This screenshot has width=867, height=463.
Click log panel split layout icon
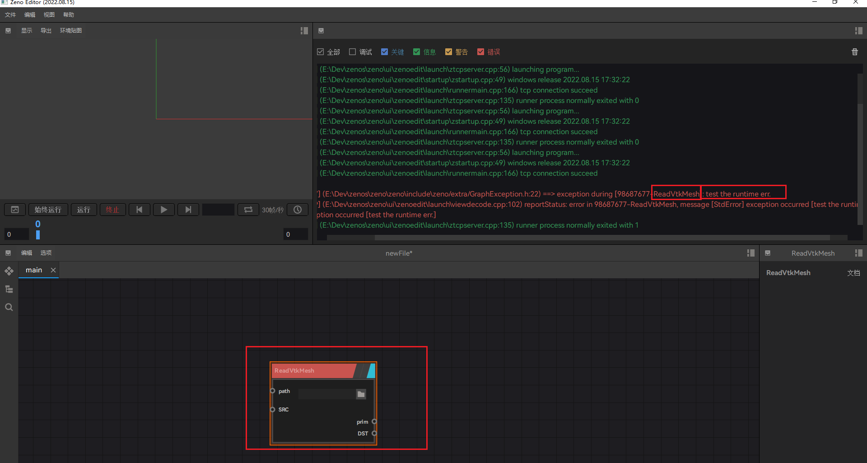point(859,31)
